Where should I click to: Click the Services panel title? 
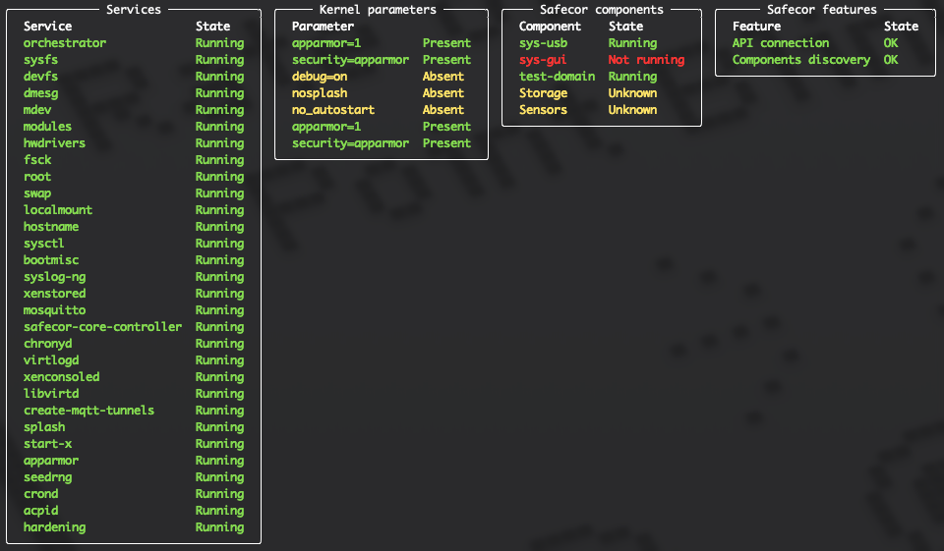click(134, 10)
